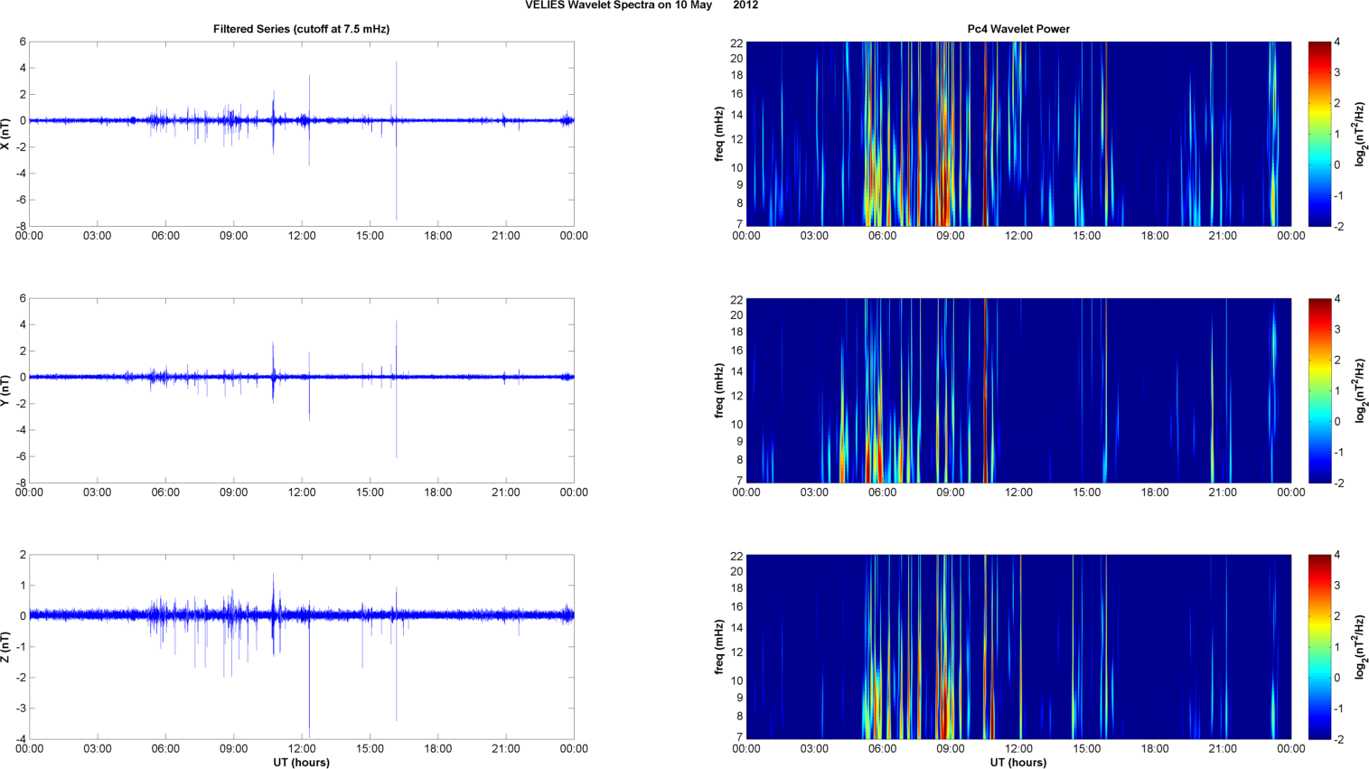Click UT (hours) label under bottom spectrogram

point(1018,762)
